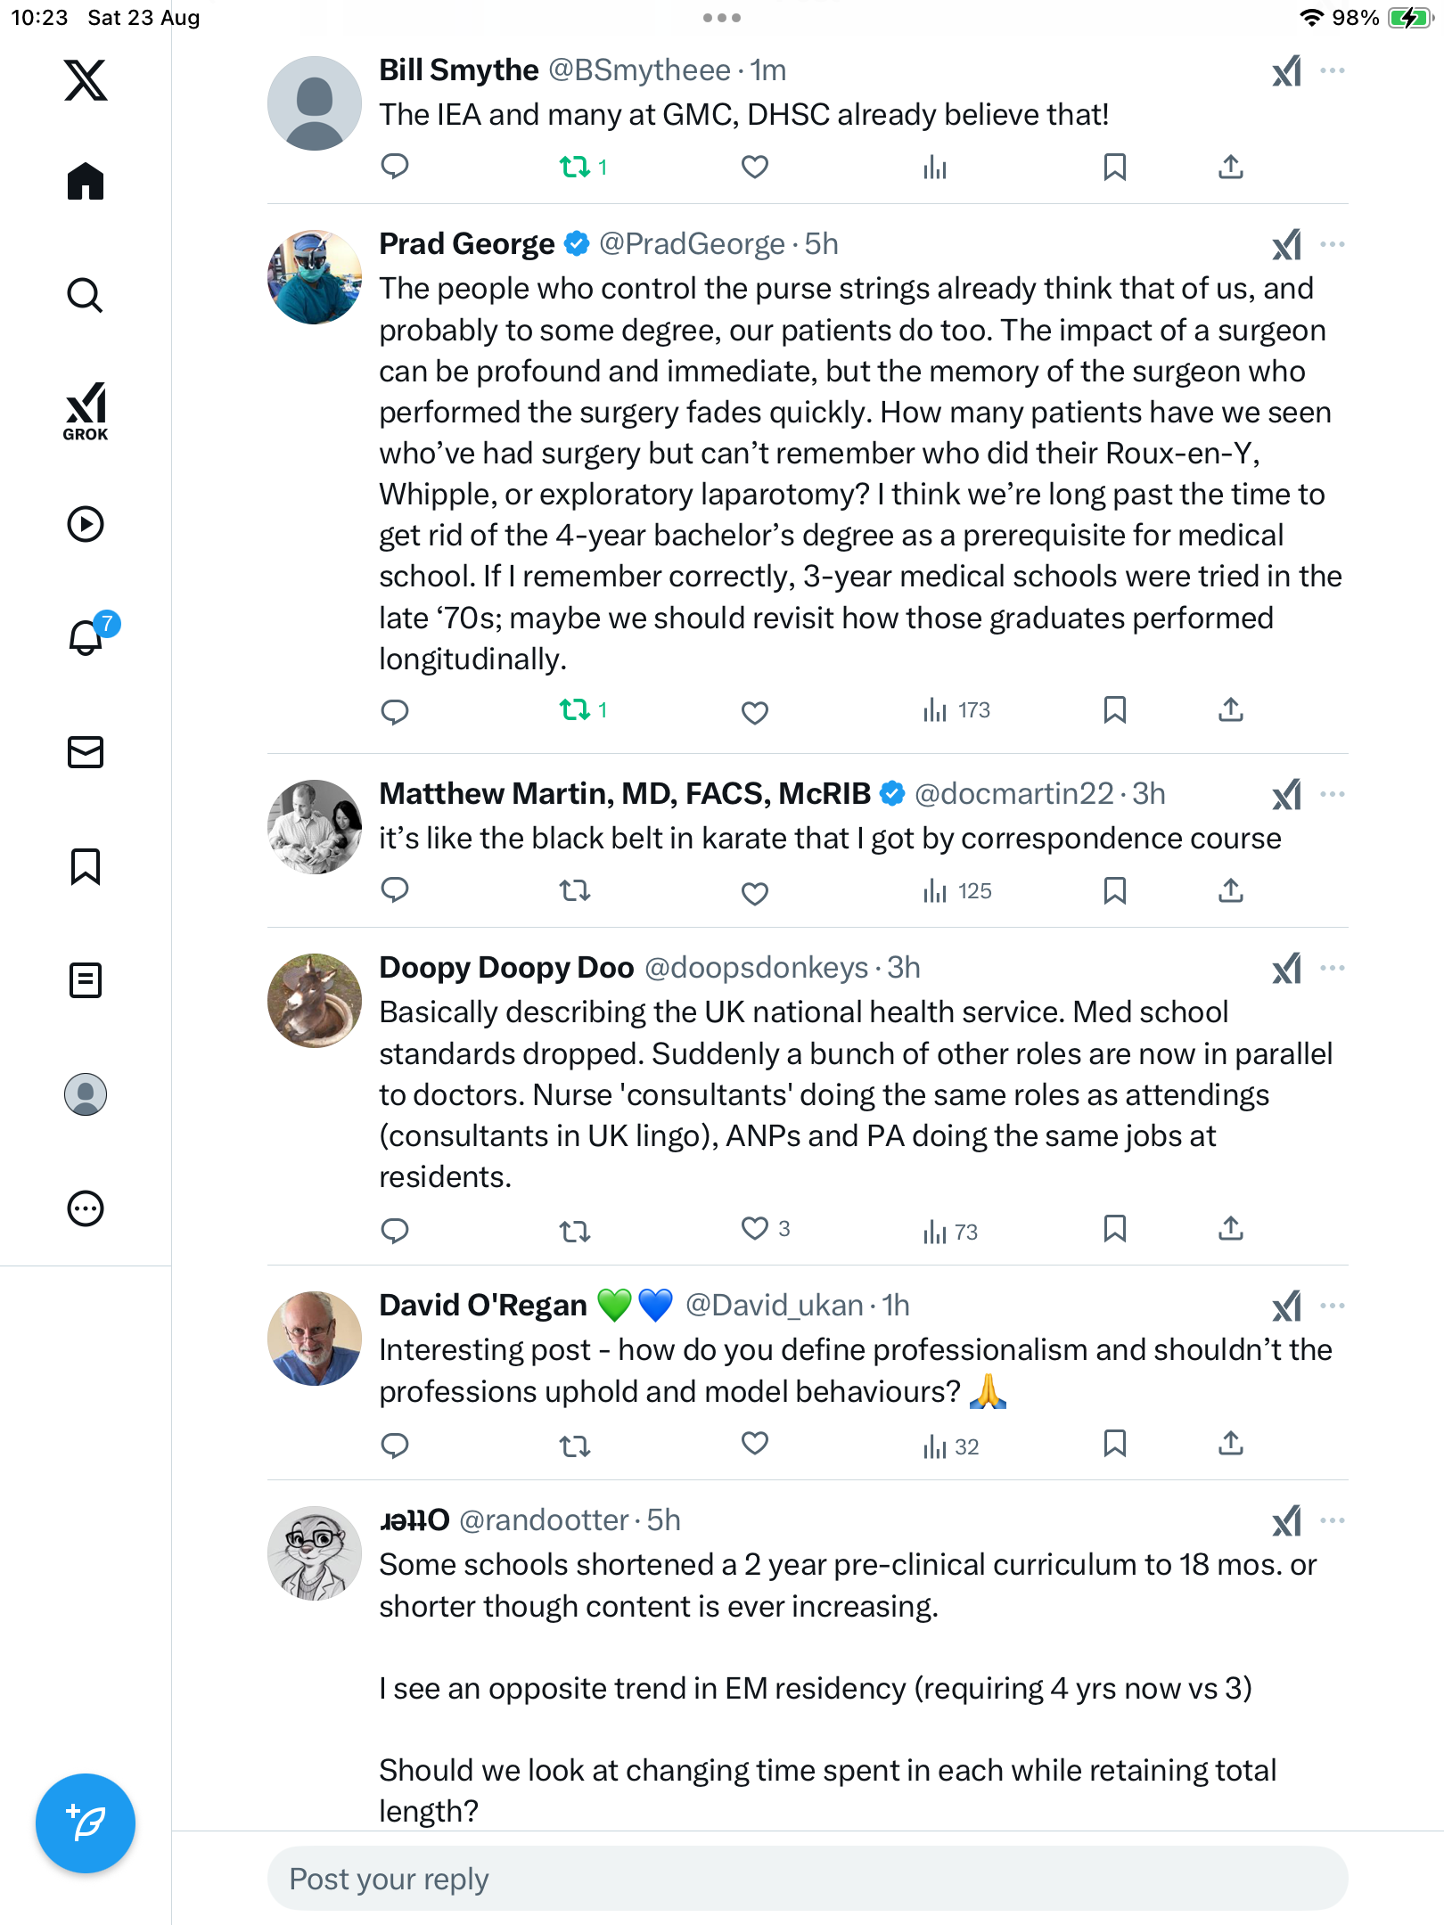The width and height of the screenshot is (1444, 1925).
Task: Open the sidebar Search icon
Action: pyautogui.click(x=86, y=296)
